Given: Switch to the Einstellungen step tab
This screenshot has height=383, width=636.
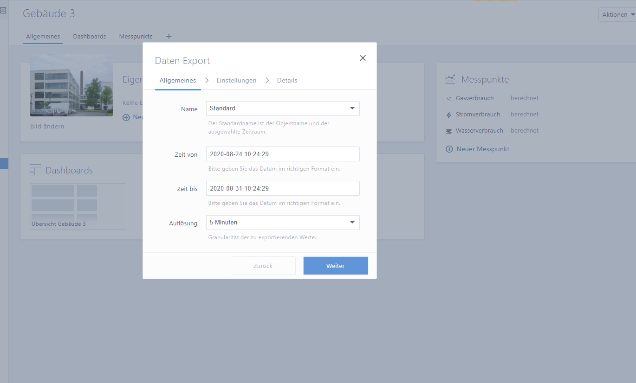Looking at the screenshot, I should 236,80.
